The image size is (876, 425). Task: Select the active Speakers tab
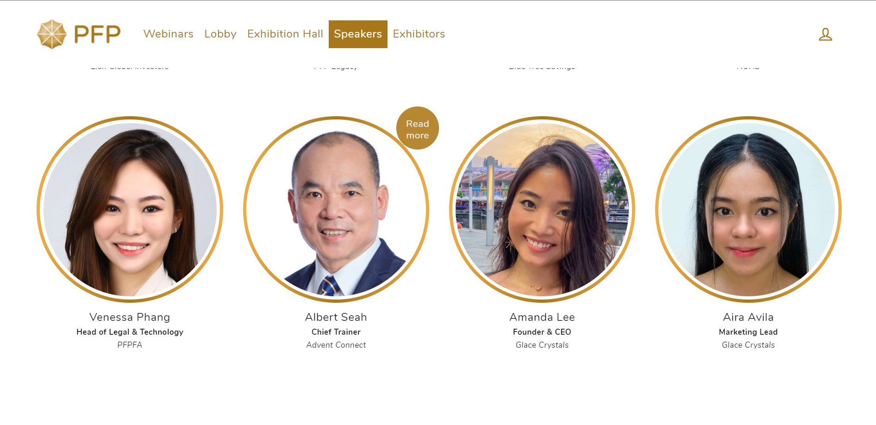(358, 34)
